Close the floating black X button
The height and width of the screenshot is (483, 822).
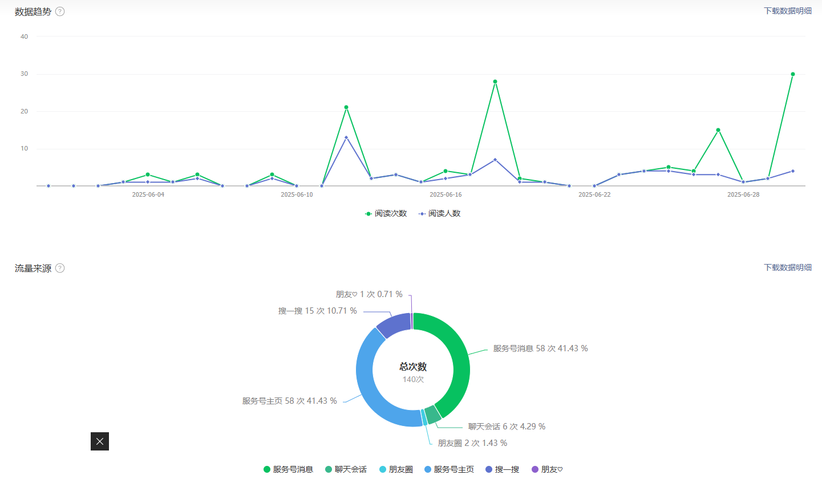(100, 441)
